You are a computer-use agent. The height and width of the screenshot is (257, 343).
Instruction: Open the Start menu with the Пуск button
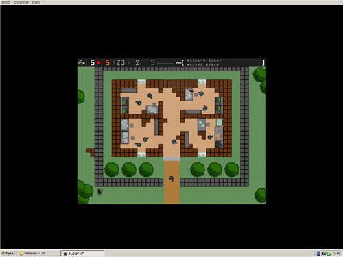coord(8,253)
